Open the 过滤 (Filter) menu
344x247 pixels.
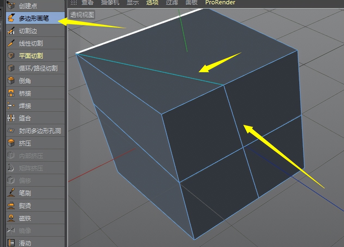[x=172, y=3]
